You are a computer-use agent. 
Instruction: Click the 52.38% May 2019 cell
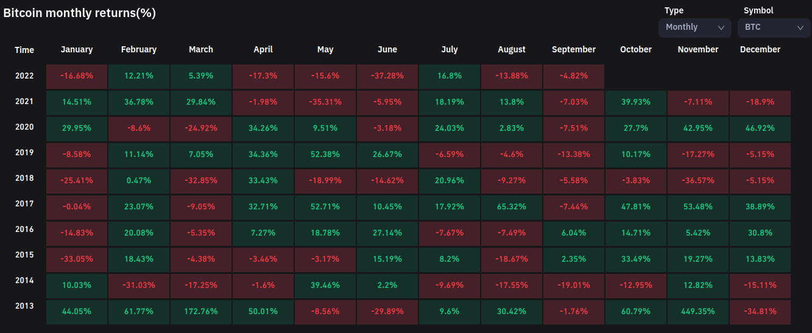tap(325, 154)
